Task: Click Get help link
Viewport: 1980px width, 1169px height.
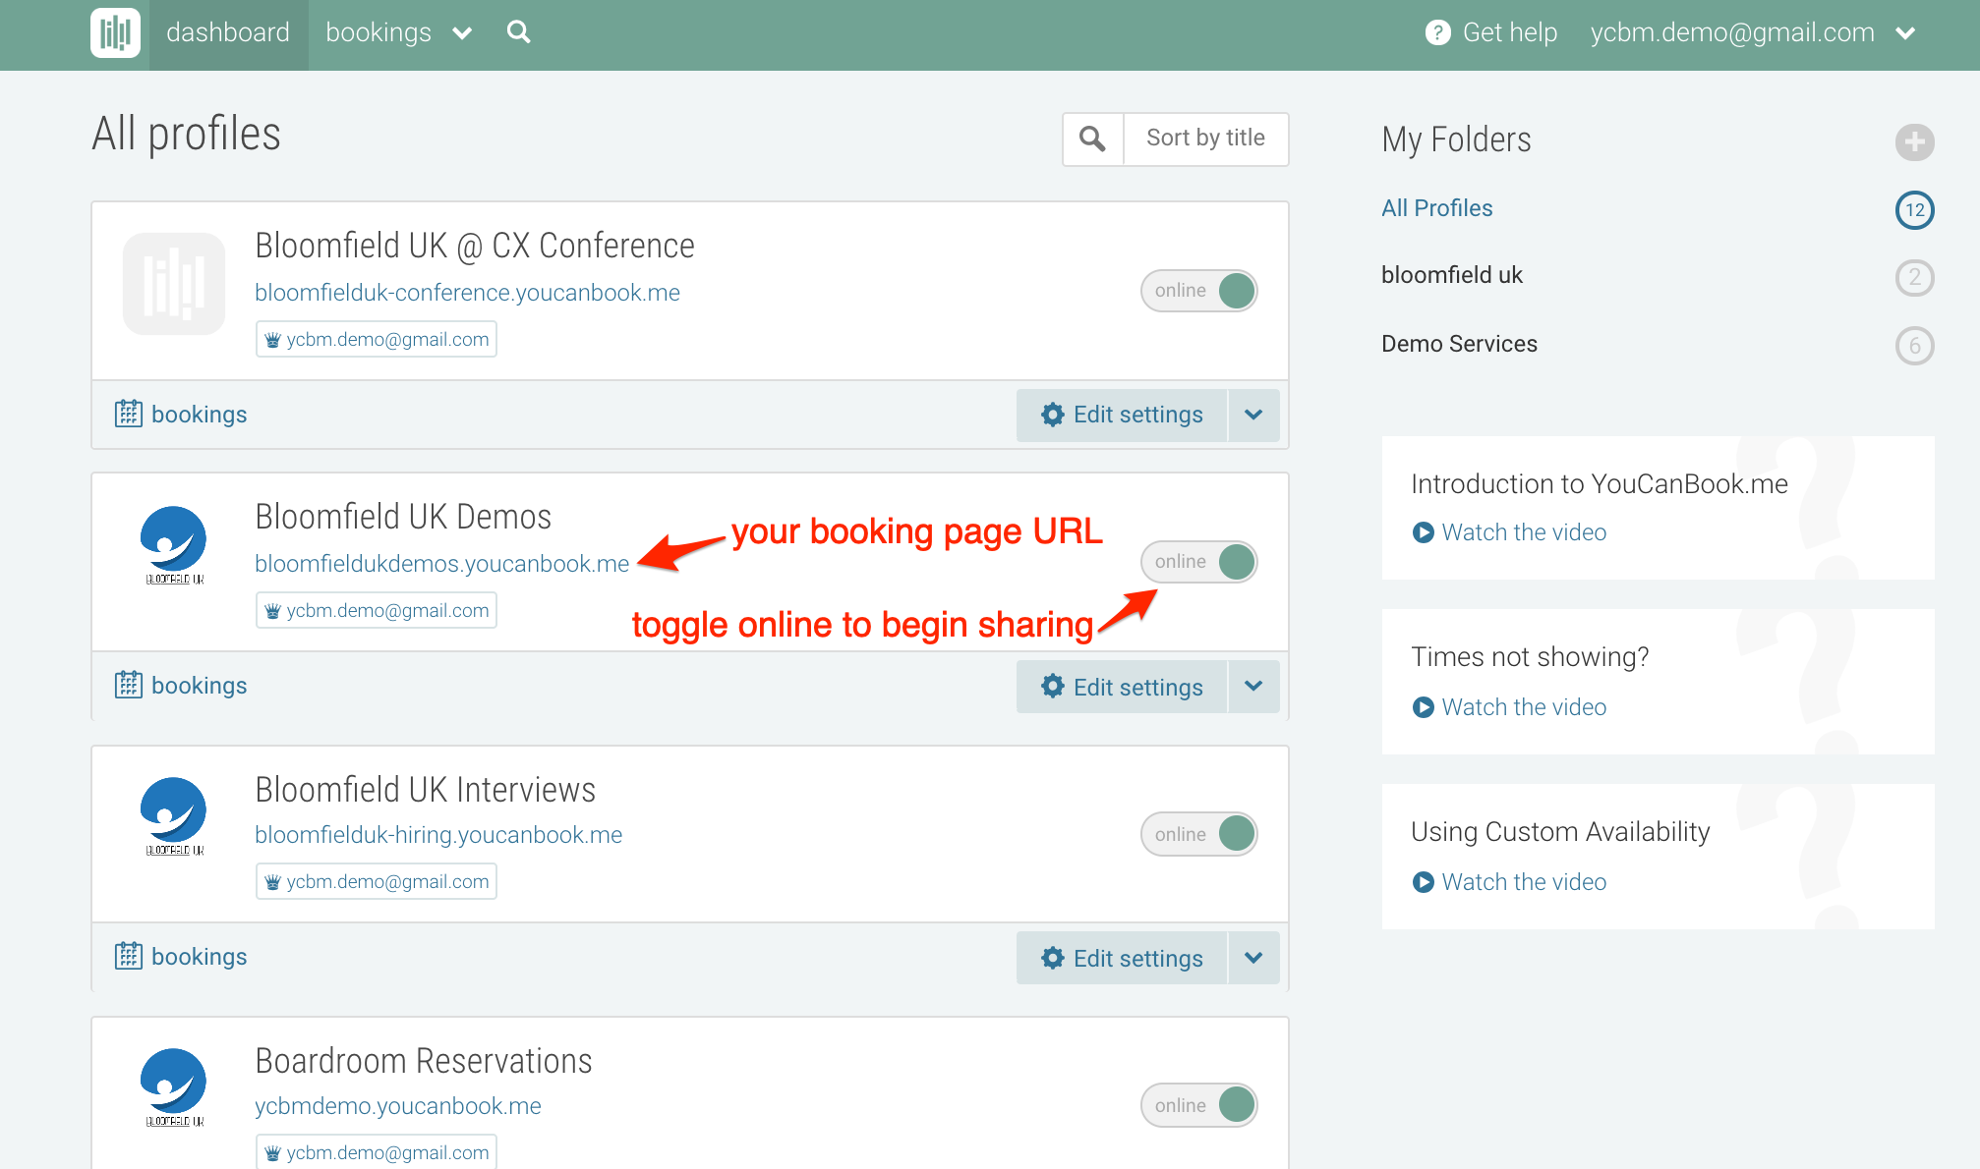Action: pos(1509,33)
